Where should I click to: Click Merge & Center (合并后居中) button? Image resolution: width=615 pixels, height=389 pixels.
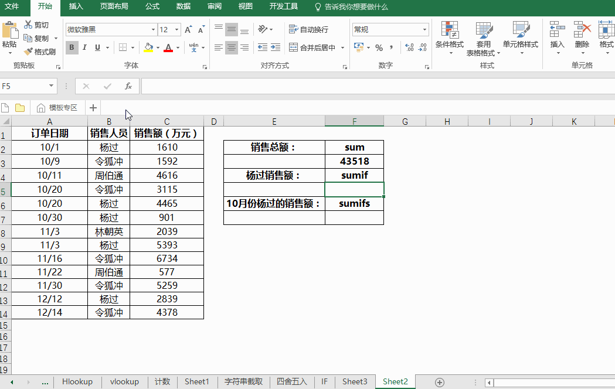click(312, 47)
